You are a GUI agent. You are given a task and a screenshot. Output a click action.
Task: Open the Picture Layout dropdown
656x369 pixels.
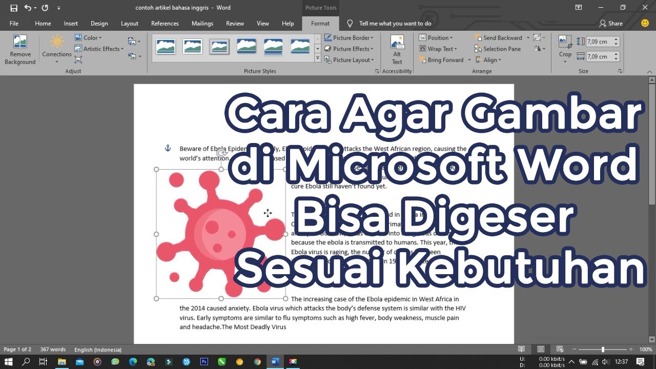[349, 60]
